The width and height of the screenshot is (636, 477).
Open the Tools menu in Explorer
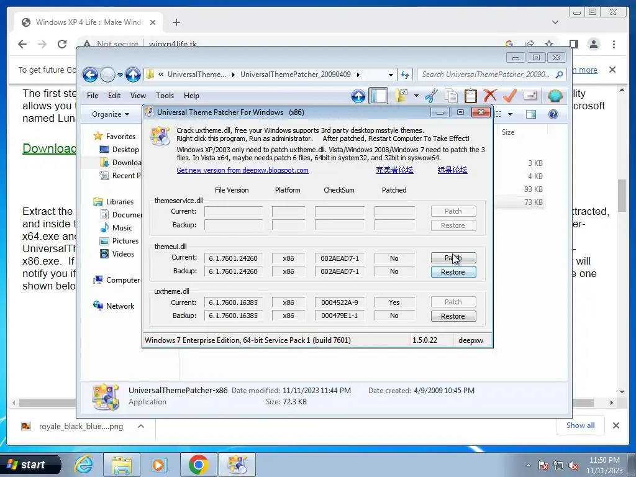point(165,96)
